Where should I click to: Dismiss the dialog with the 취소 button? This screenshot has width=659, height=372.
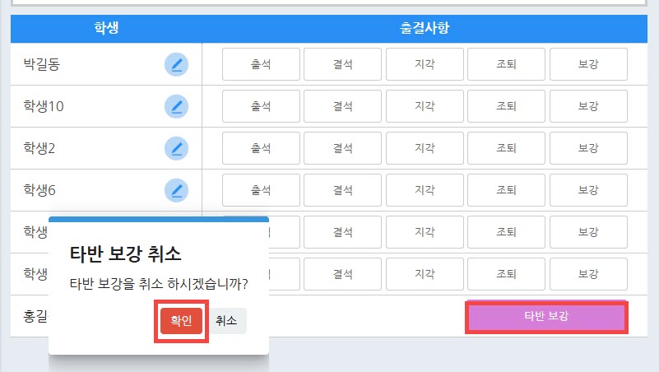coord(226,321)
